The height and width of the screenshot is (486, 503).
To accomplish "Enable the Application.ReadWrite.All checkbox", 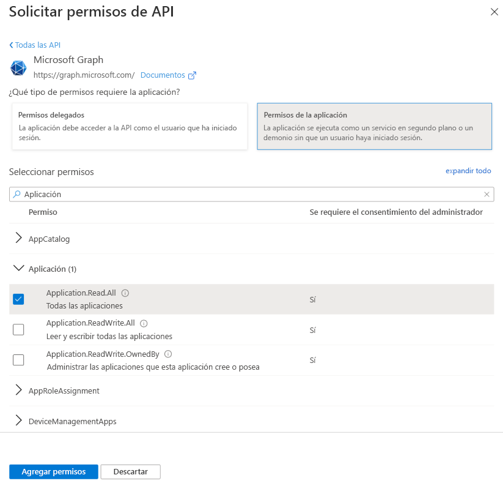I will pos(18,329).
